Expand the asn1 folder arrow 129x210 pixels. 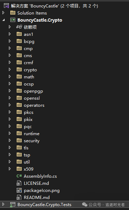tap(10, 34)
